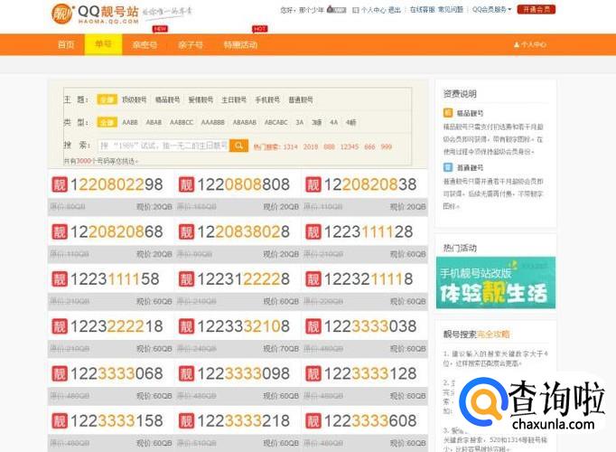
Task: Click the 完全攻略 heading link
Action: (x=493, y=334)
